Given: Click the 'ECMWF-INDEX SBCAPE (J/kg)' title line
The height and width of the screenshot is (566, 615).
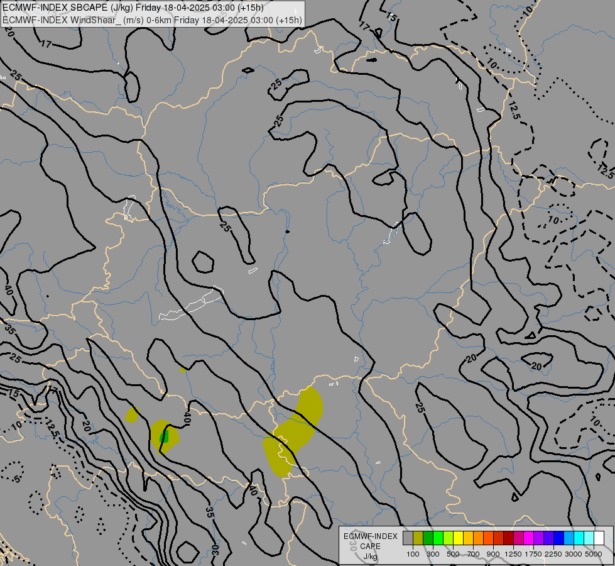Looking at the screenshot, I should coord(133,8).
